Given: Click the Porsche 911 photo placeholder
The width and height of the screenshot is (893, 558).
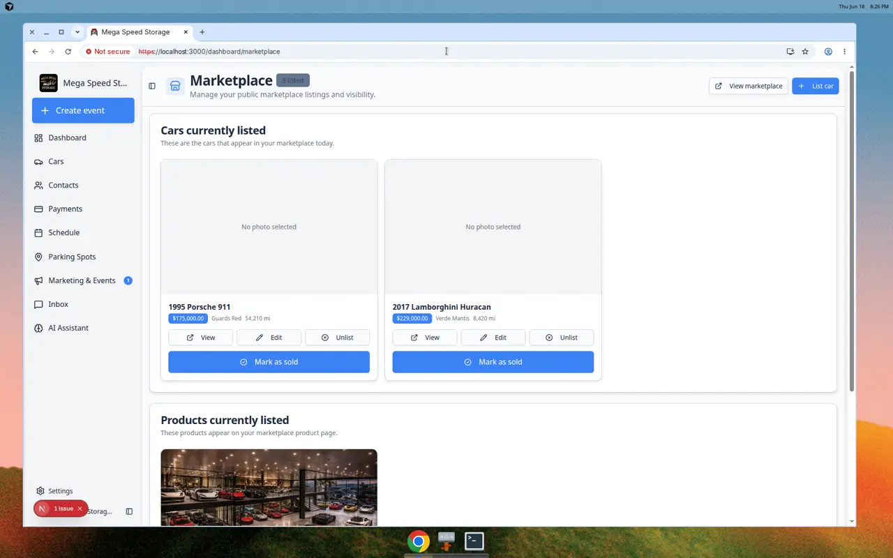Looking at the screenshot, I should 269,227.
